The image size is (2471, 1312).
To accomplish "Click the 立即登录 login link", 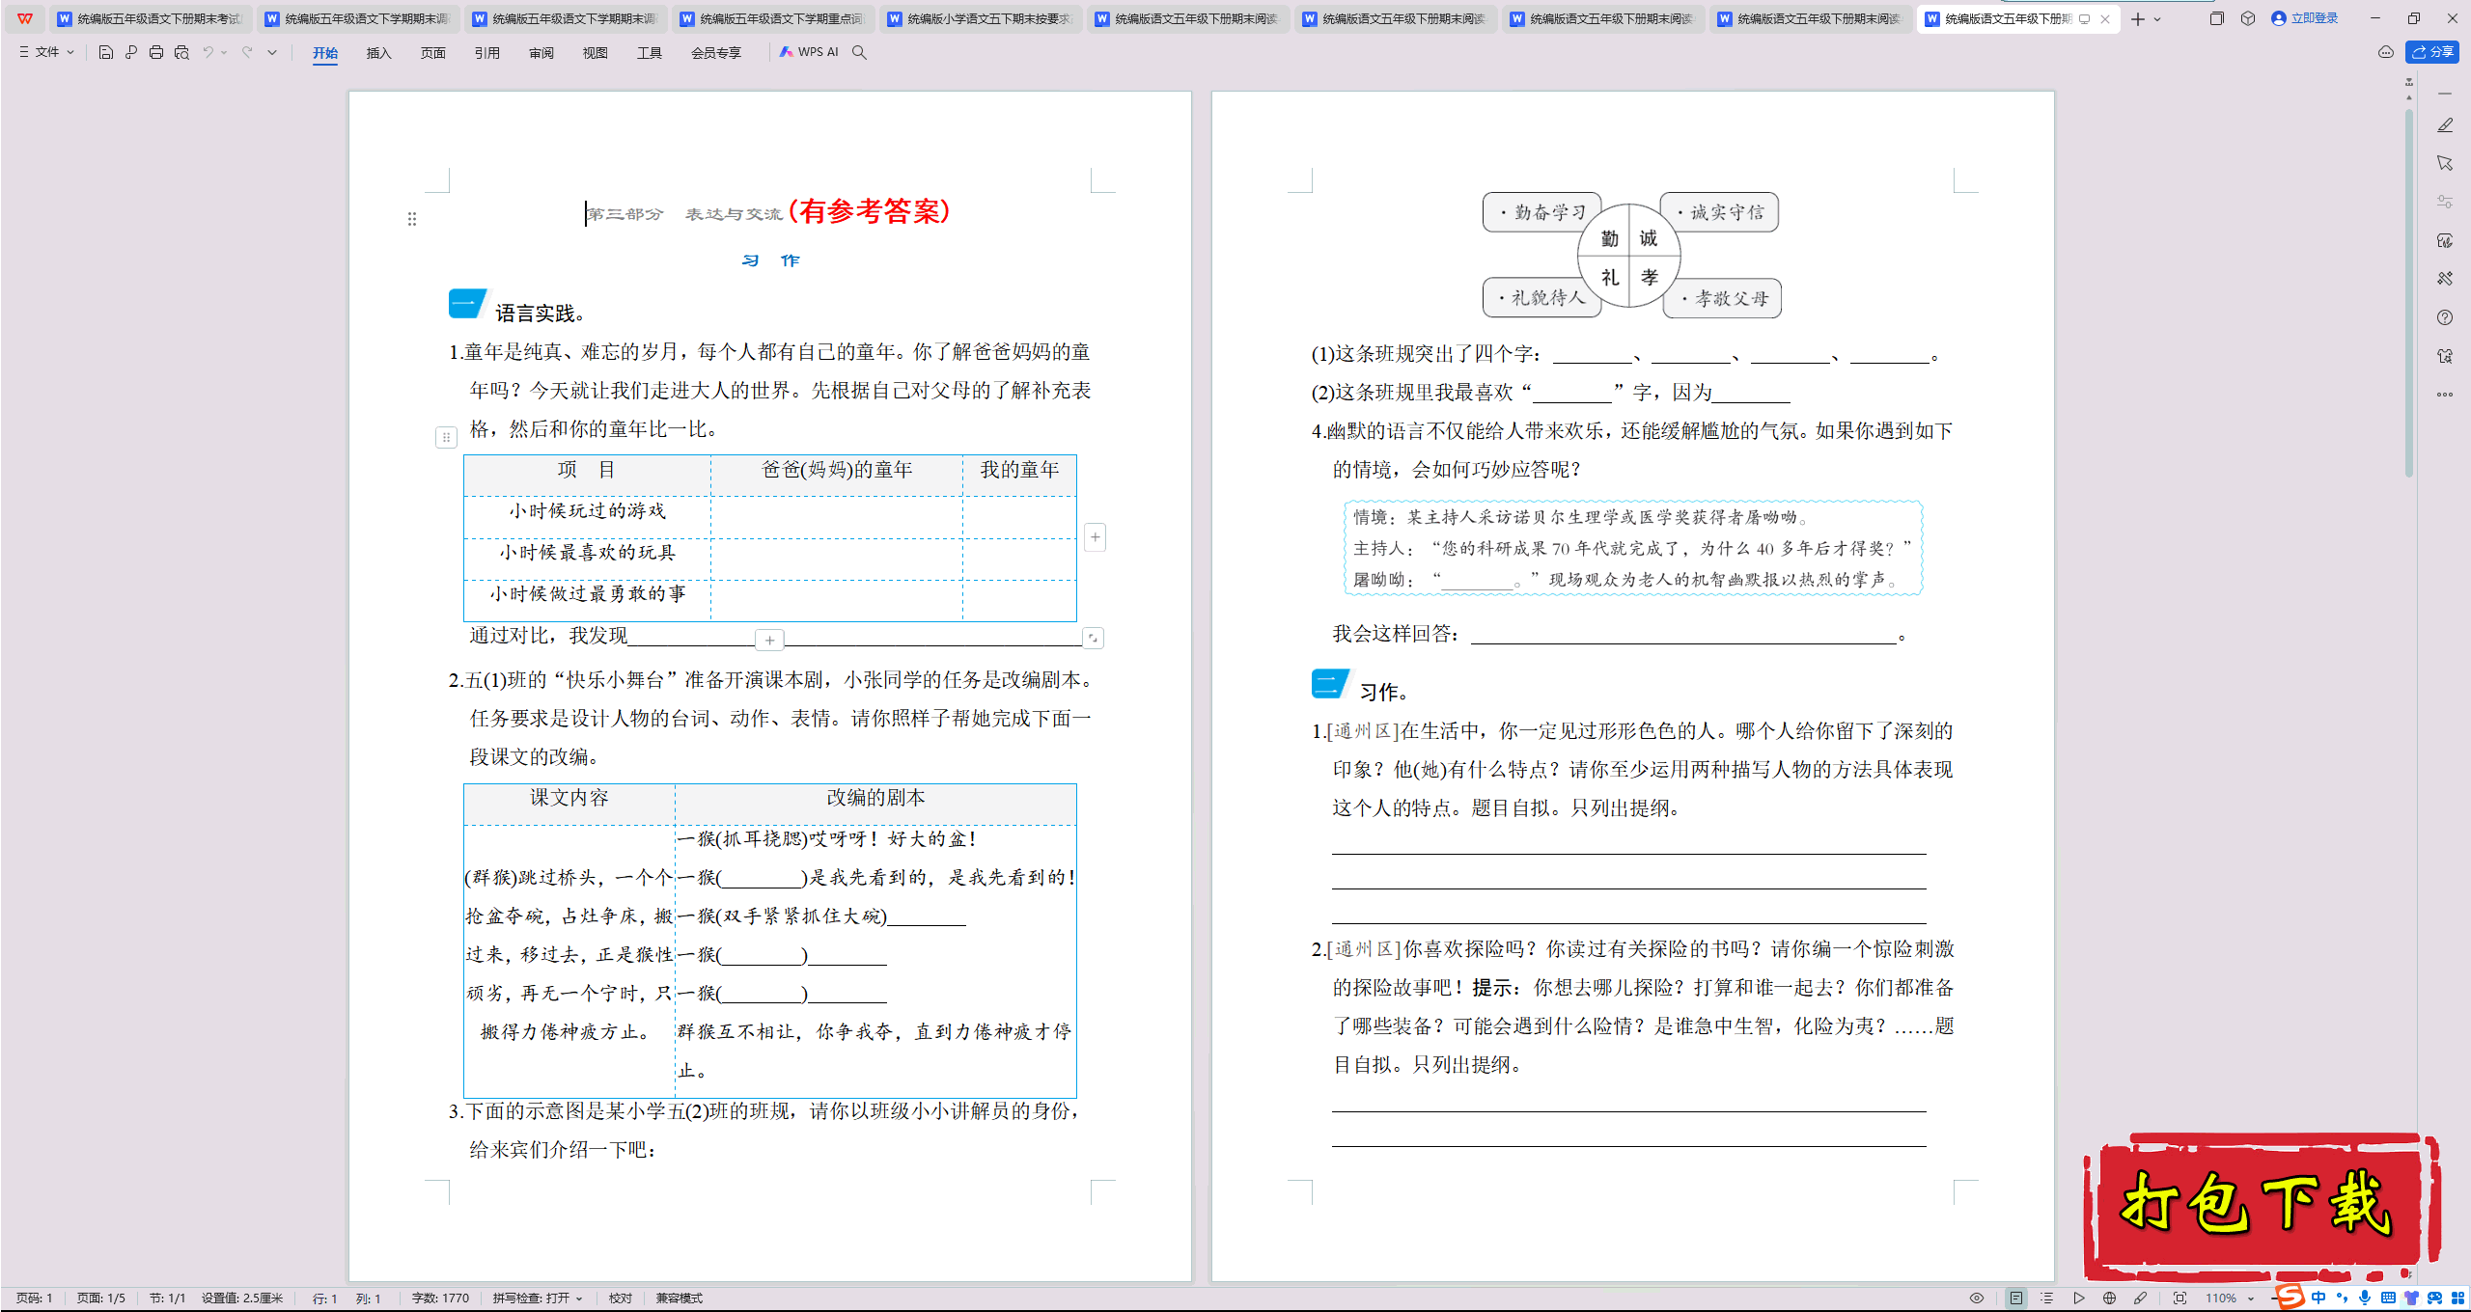I will pyautogui.click(x=2305, y=18).
